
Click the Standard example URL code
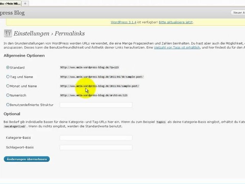pos(89,67)
